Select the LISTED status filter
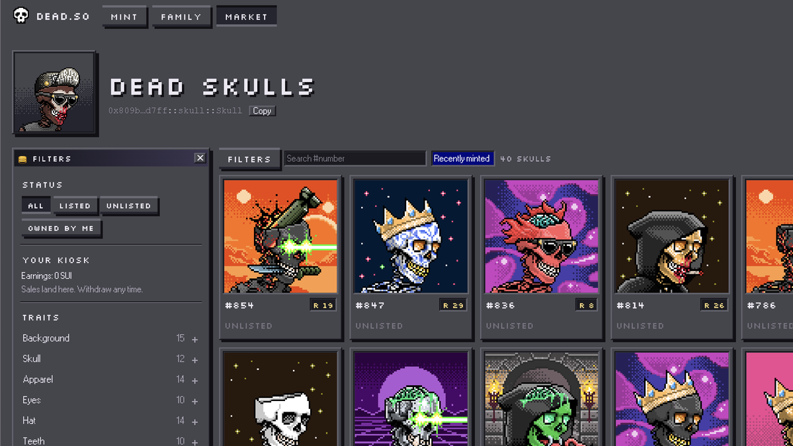Viewport: 793px width, 446px height. (x=75, y=205)
